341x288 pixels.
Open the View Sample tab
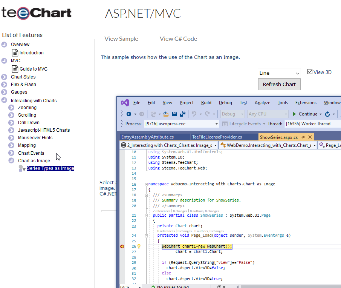(121, 39)
